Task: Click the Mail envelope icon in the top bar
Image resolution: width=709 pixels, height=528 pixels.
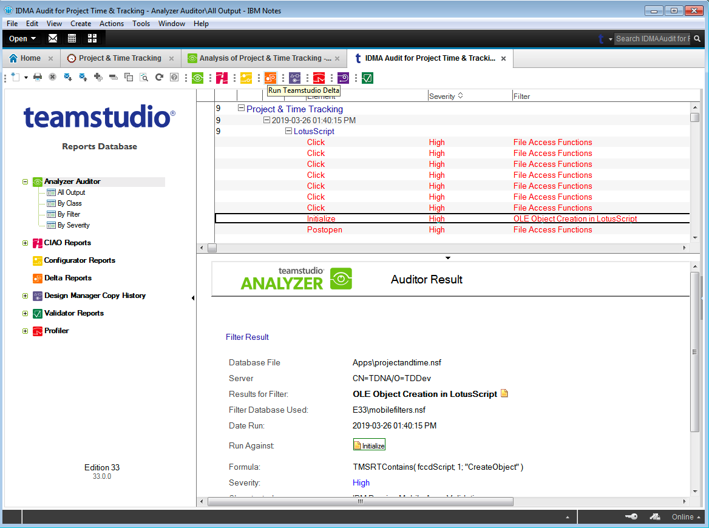Action: pos(53,38)
